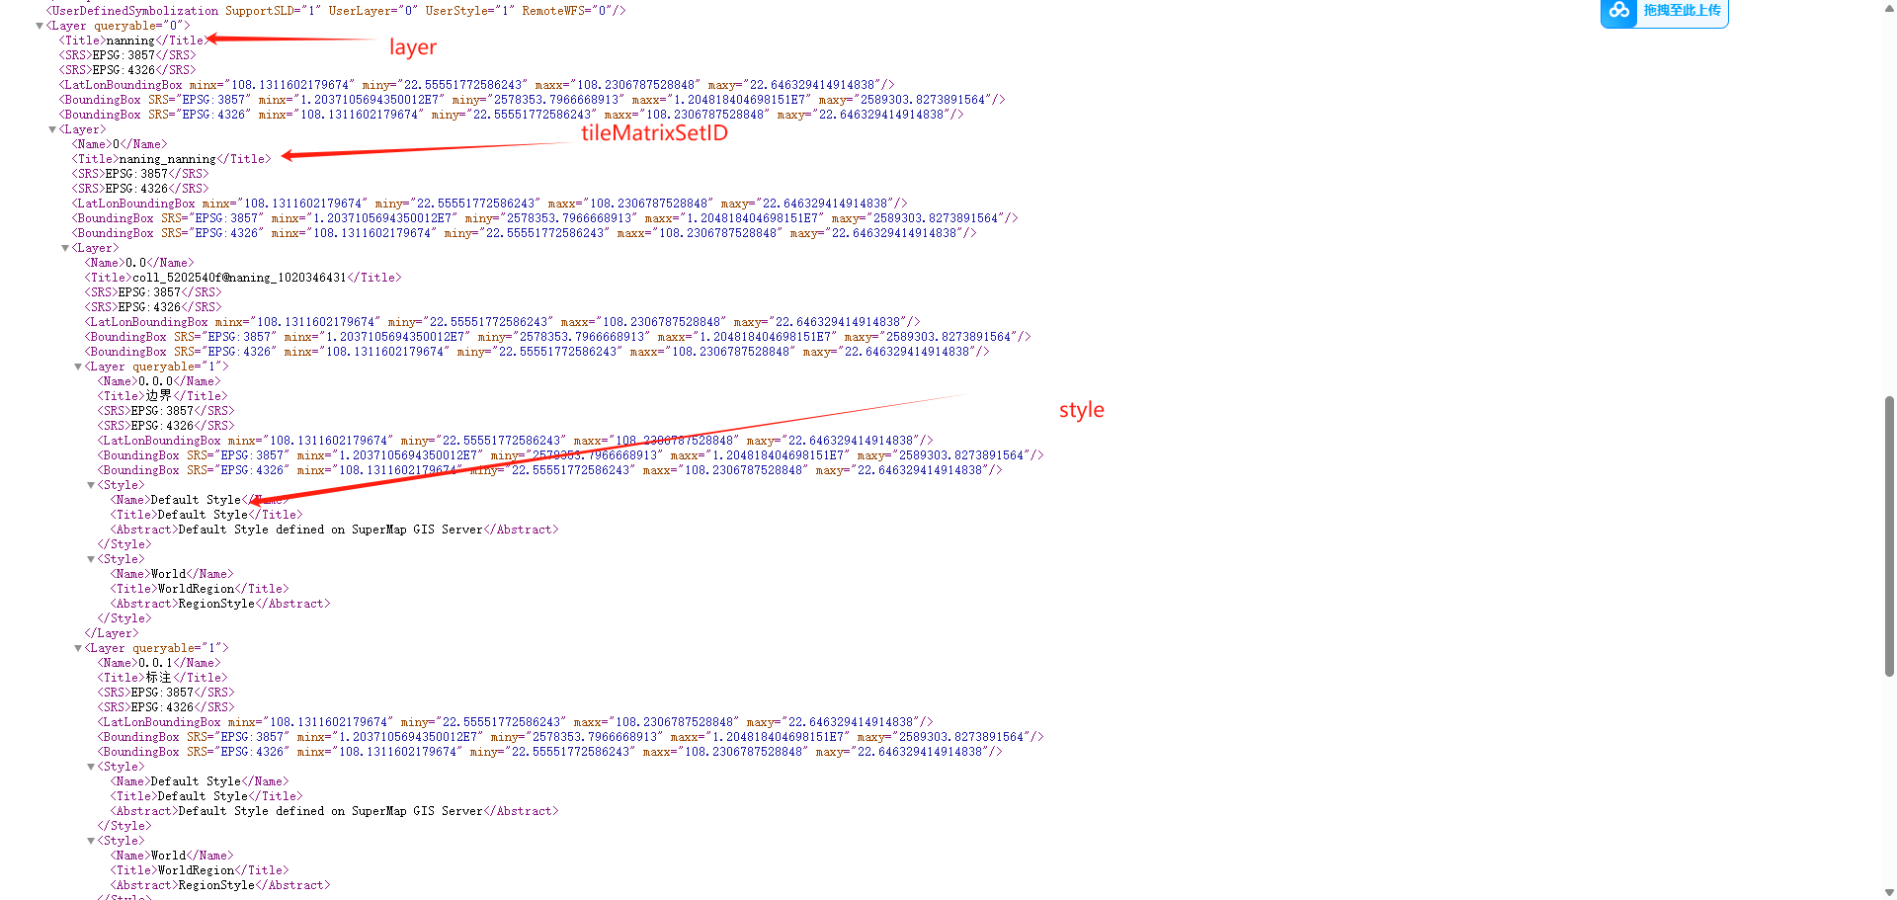Click the red "layer" annotation label
Image resolution: width=1897 pixels, height=900 pixels.
(x=412, y=46)
